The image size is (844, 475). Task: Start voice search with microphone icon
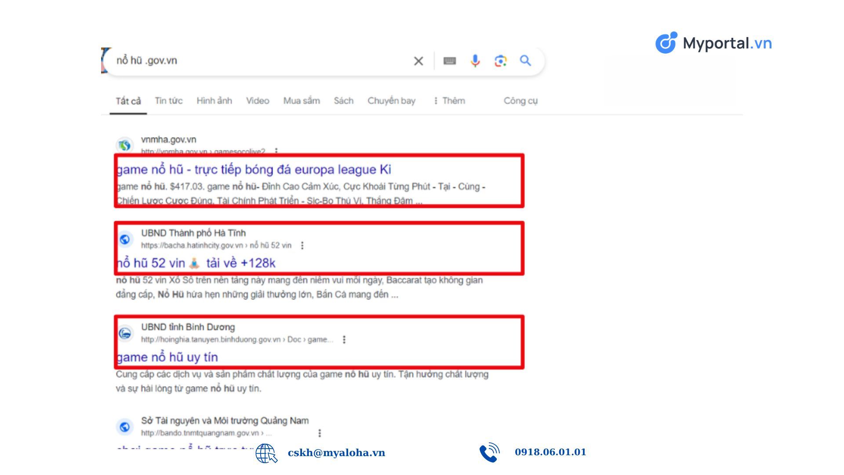click(x=475, y=61)
